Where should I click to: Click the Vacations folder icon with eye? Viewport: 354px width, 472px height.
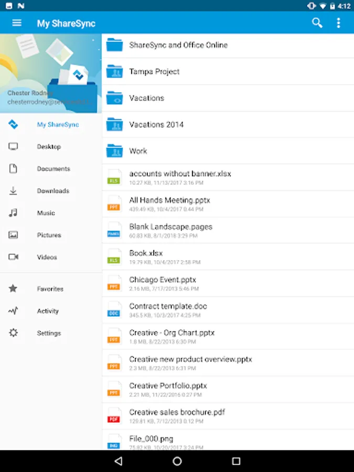pos(114,98)
